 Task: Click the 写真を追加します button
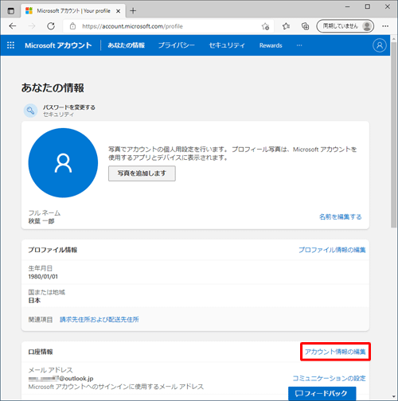coord(142,173)
